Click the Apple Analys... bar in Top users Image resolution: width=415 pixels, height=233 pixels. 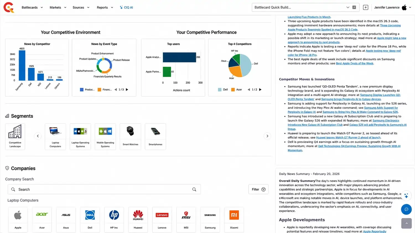click(179, 57)
